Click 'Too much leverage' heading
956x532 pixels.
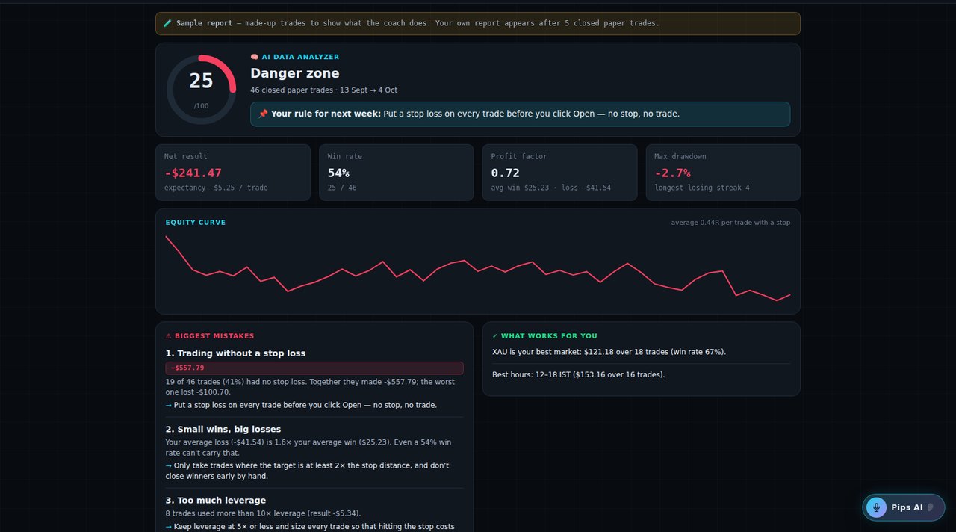point(216,501)
